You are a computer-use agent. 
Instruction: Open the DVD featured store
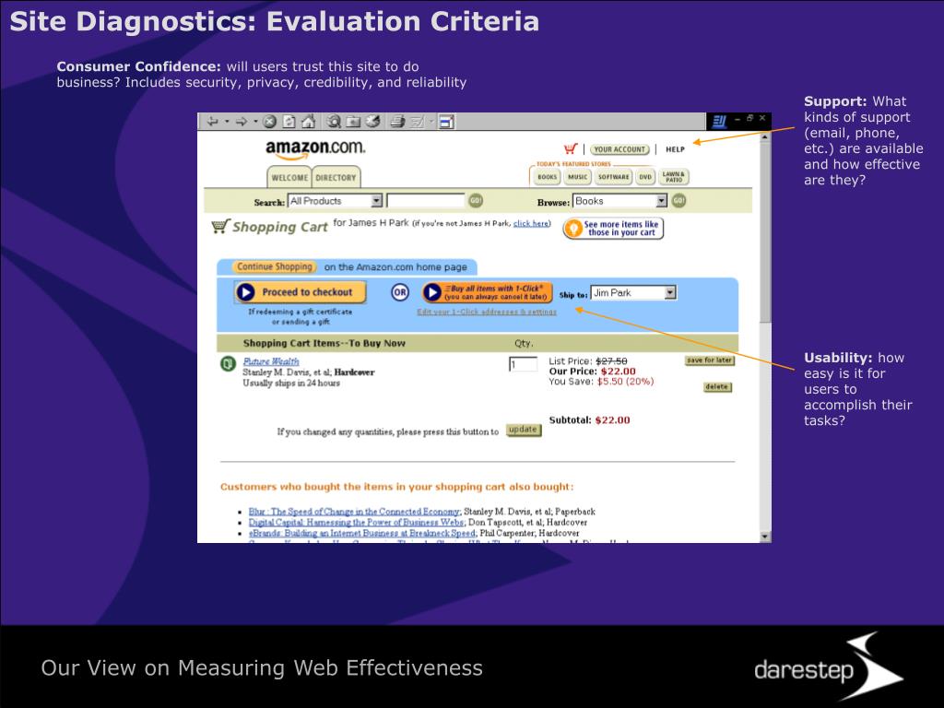[x=645, y=177]
